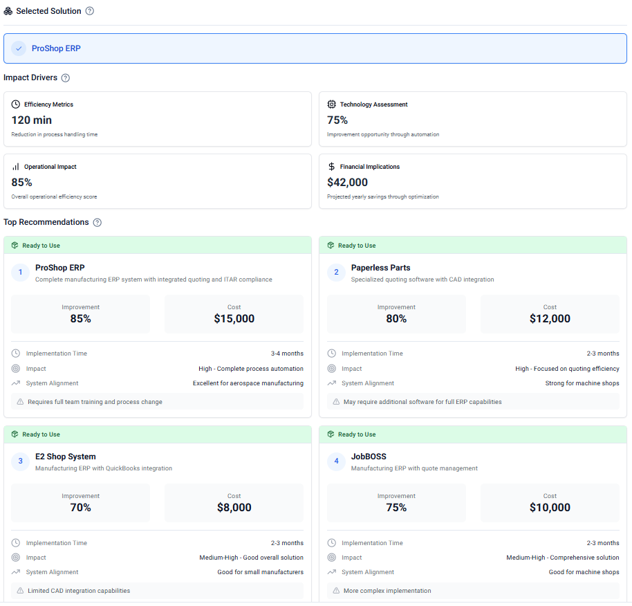
Task: Click the Financial Implications dollar icon
Action: click(331, 167)
